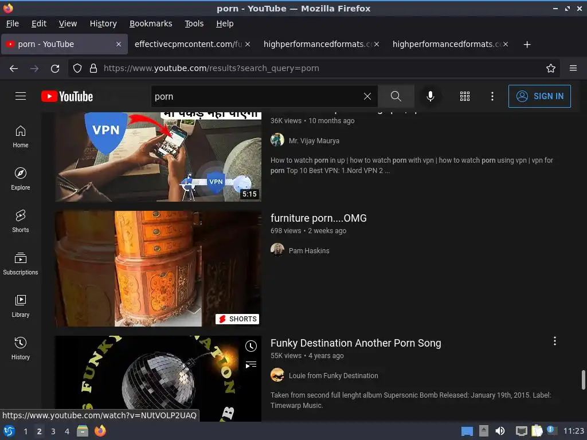Switch to workspace 1 in taskbar

click(25, 431)
